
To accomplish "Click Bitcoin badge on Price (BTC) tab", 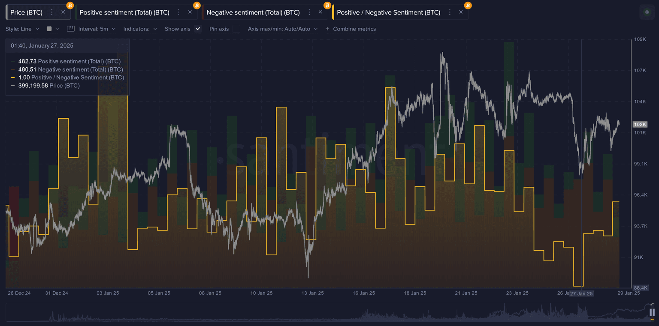I will 70,6.
